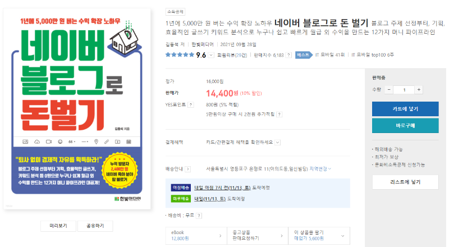Click help icon beside 2천원 추가적립
The height and width of the screenshot is (247, 449).
279,114
